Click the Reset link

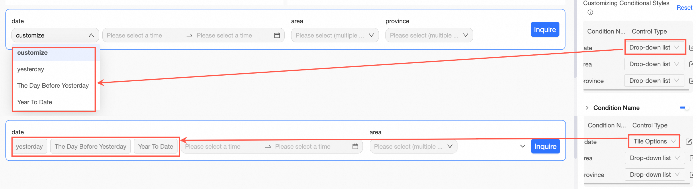(684, 8)
